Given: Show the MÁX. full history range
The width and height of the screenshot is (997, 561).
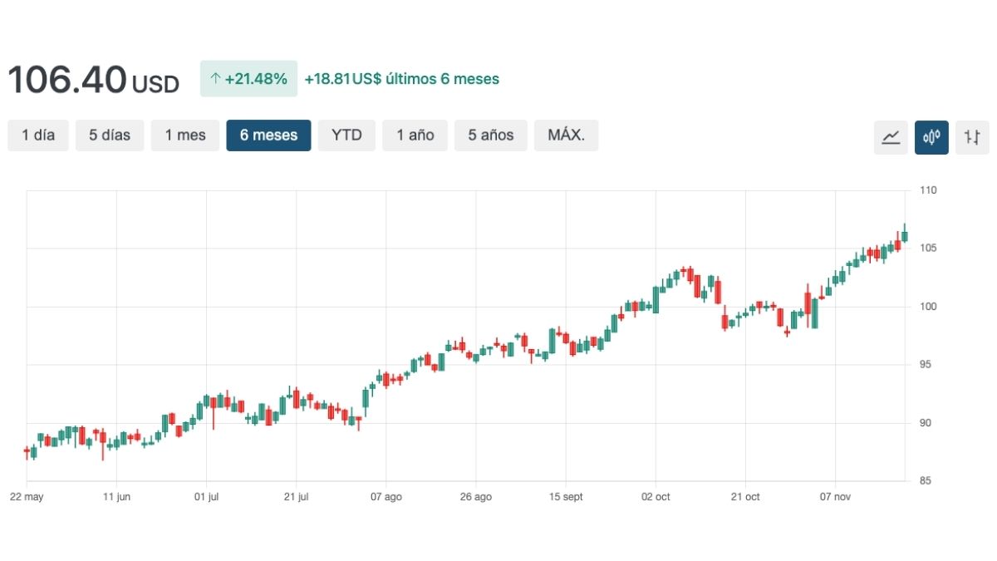Looking at the screenshot, I should (x=566, y=135).
